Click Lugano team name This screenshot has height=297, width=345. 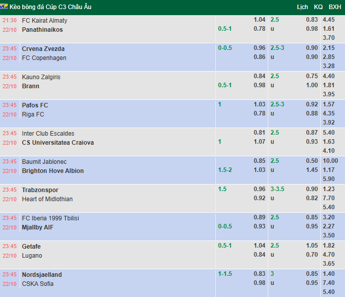(x=32, y=256)
